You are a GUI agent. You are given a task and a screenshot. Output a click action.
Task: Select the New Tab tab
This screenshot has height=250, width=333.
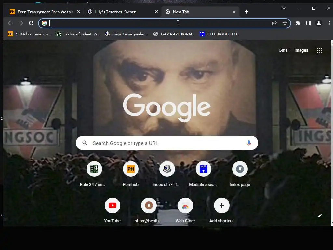200,12
